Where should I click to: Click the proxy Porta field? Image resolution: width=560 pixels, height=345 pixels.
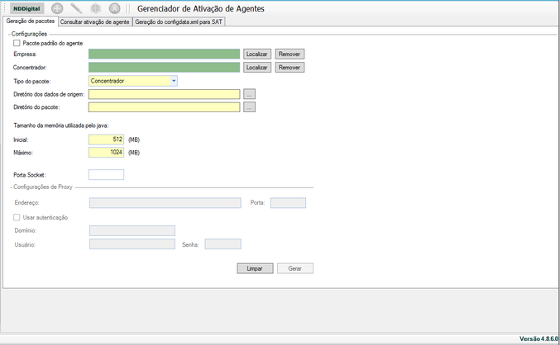coord(288,203)
